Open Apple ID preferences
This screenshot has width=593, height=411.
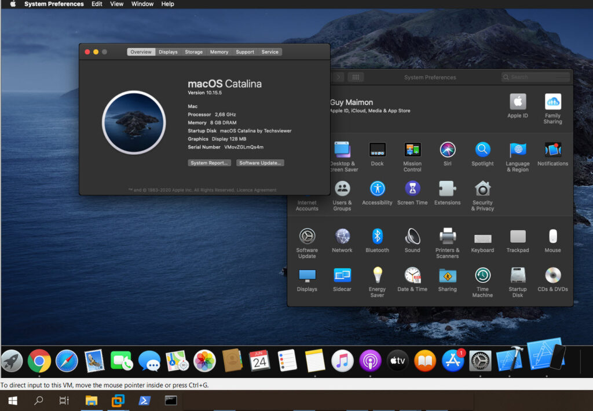click(x=518, y=106)
